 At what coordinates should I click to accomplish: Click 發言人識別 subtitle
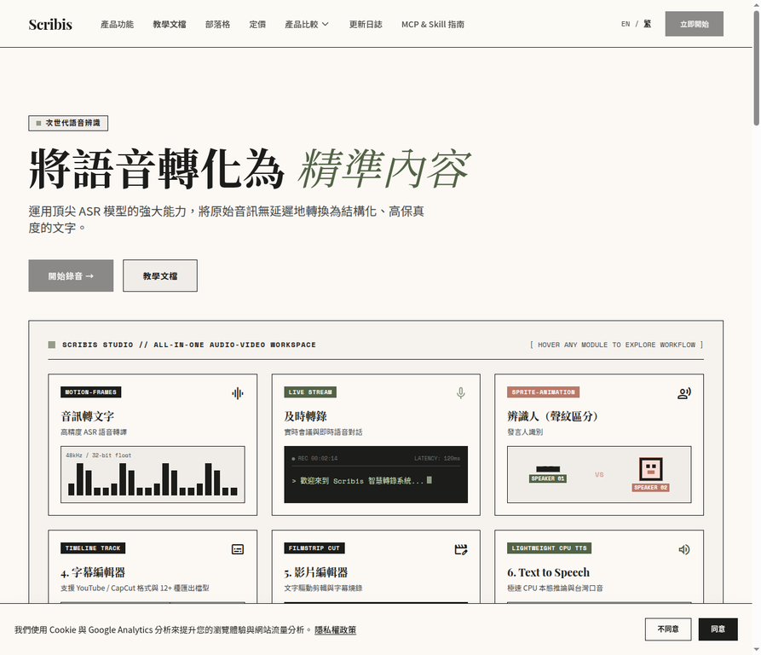click(x=525, y=432)
